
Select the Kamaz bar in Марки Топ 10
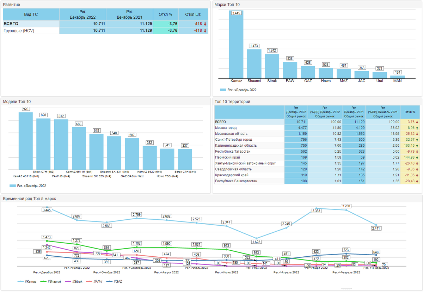click(x=236, y=44)
